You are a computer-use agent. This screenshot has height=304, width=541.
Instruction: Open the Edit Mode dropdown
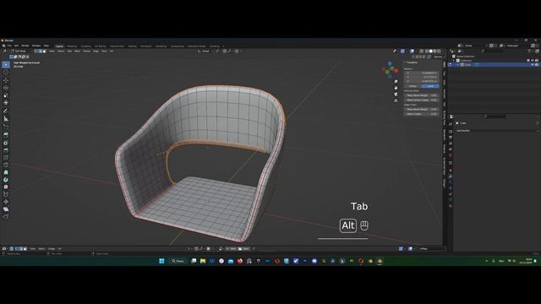[20, 51]
